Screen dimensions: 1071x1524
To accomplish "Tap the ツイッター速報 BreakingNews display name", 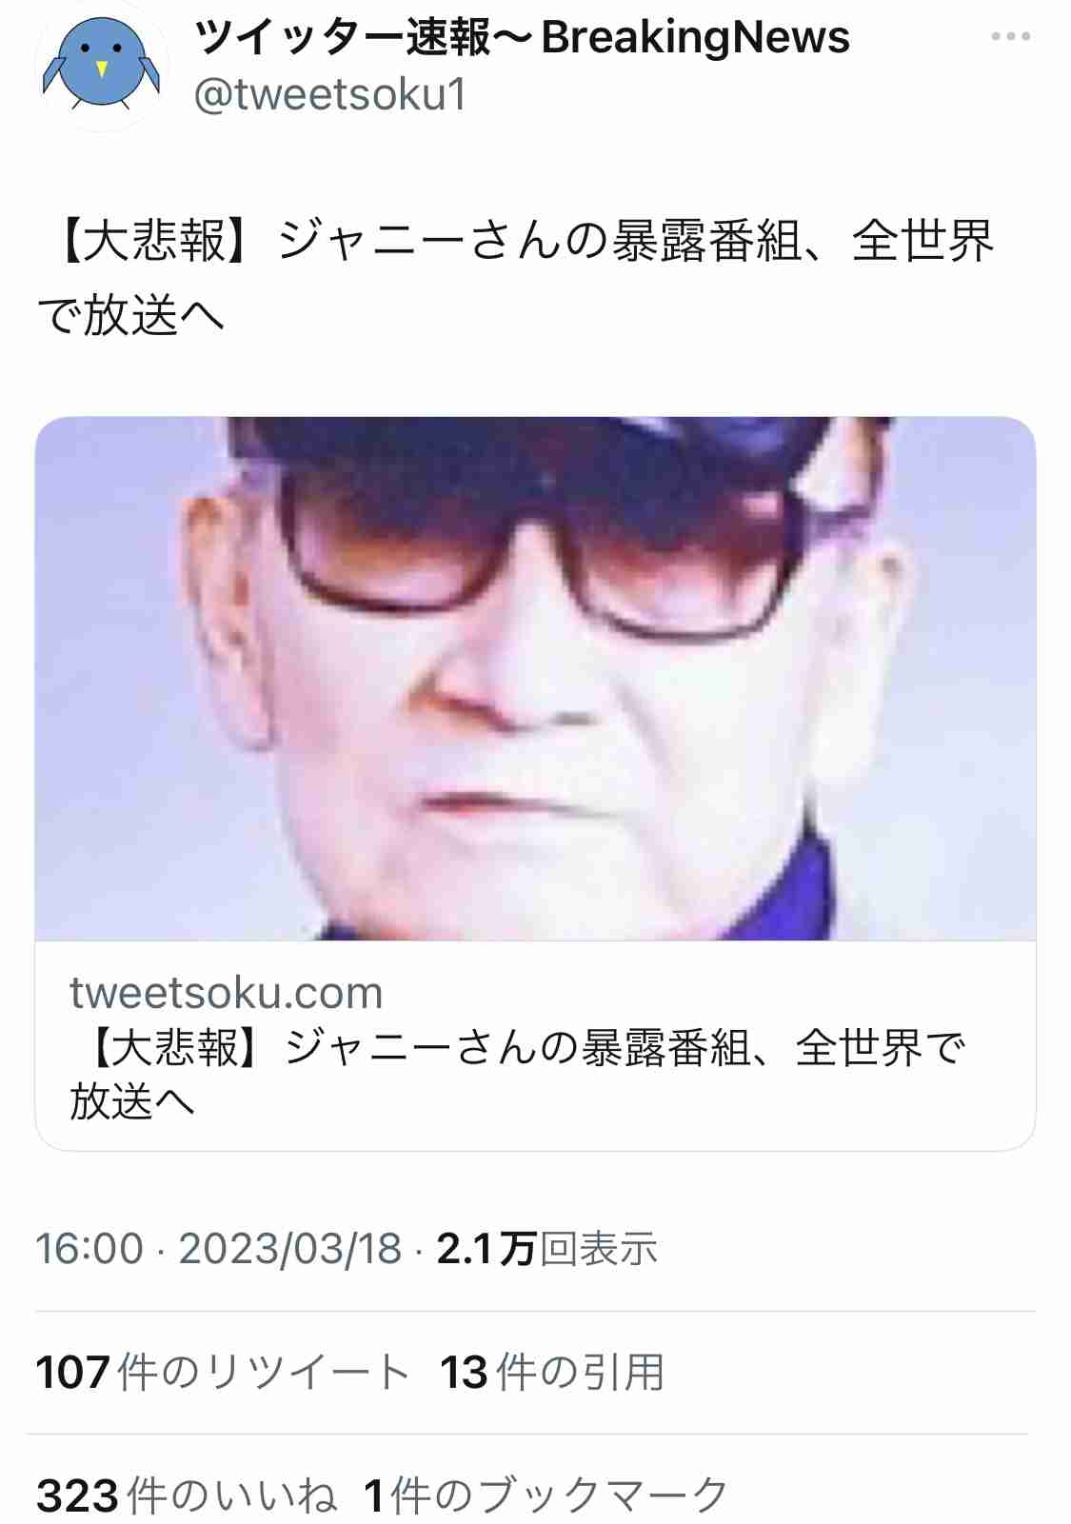I will (522, 38).
